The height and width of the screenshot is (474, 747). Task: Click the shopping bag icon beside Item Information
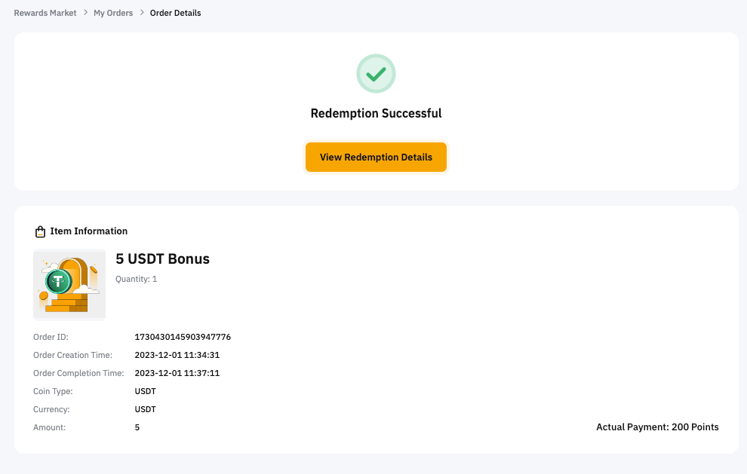pos(41,231)
